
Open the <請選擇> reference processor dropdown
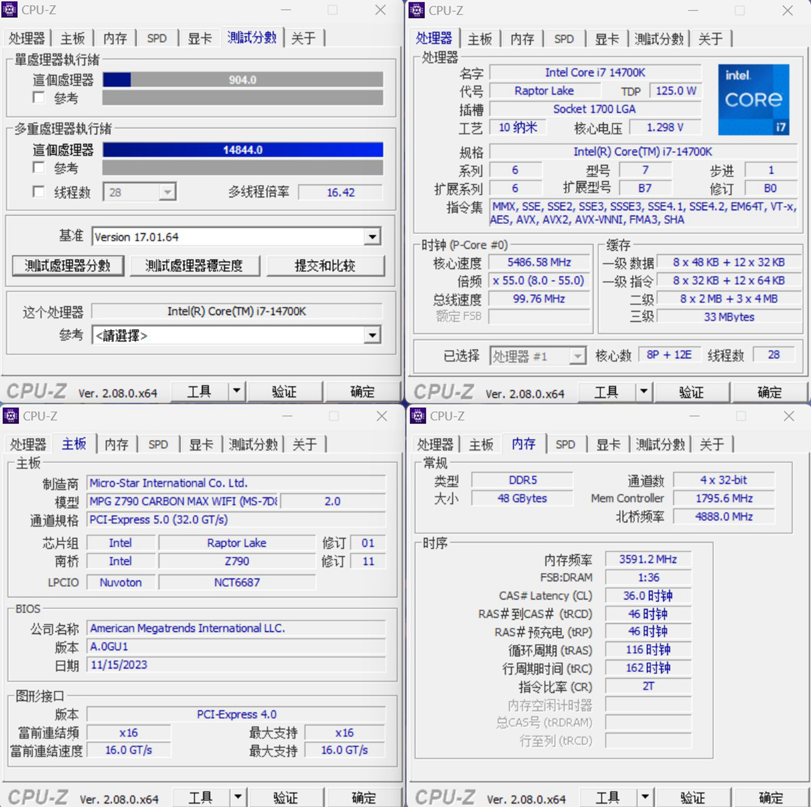(x=372, y=336)
